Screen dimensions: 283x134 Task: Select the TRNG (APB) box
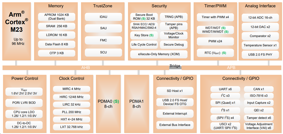point(174,17)
